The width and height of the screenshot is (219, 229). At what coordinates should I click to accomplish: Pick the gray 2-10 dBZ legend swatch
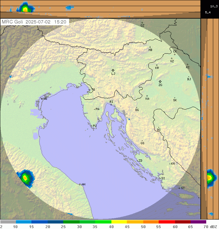[8, 222]
